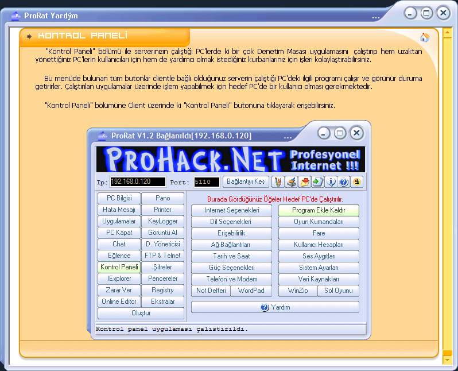Select the Kontrol Paneli menu button
This screenshot has height=371, width=458.
click(x=119, y=267)
